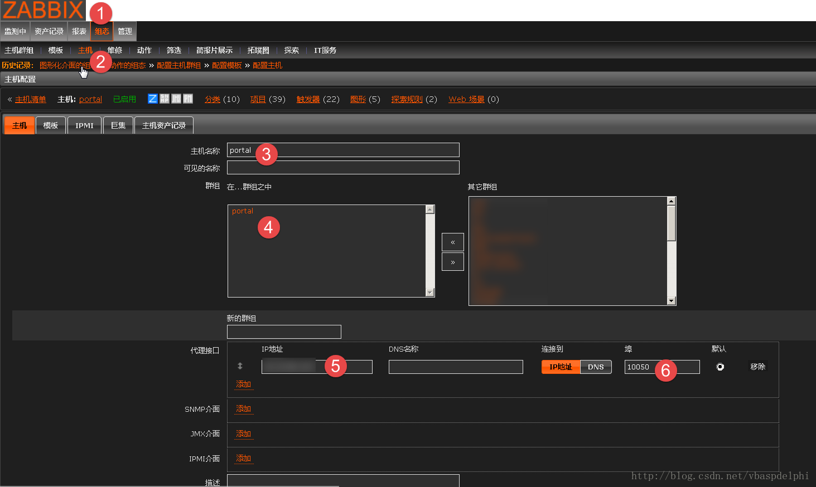The width and height of the screenshot is (816, 487).
Task: Click the ZABBIX logo
Action: (43, 11)
